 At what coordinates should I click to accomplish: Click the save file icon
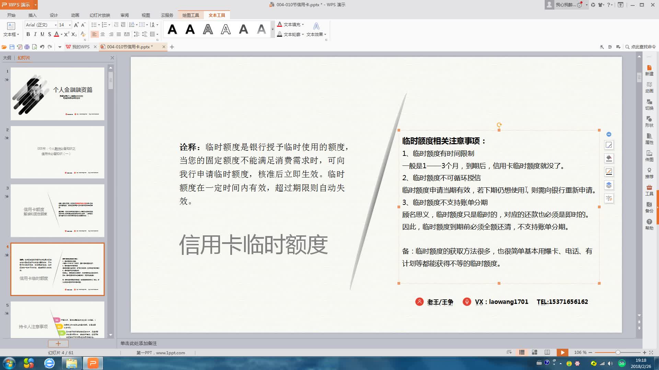click(12, 47)
